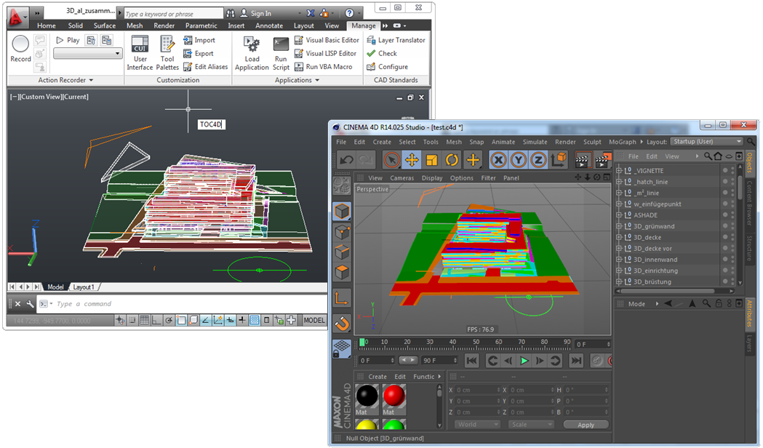
Task: Click the Apply button in coordinates panel
Action: (586, 425)
